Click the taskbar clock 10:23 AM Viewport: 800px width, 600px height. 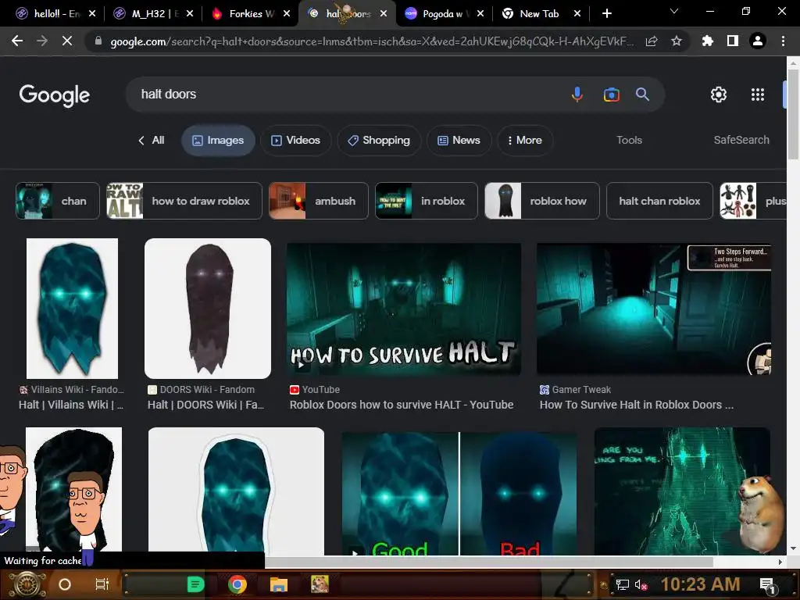pyautogui.click(x=700, y=584)
